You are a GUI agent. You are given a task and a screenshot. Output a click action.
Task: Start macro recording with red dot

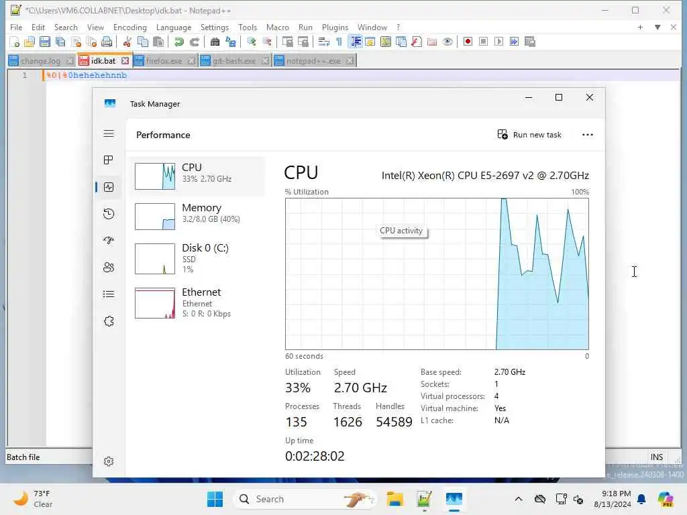point(468,42)
